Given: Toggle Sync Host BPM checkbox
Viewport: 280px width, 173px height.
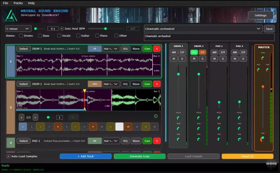Looking at the screenshot, I should (x=62, y=29).
